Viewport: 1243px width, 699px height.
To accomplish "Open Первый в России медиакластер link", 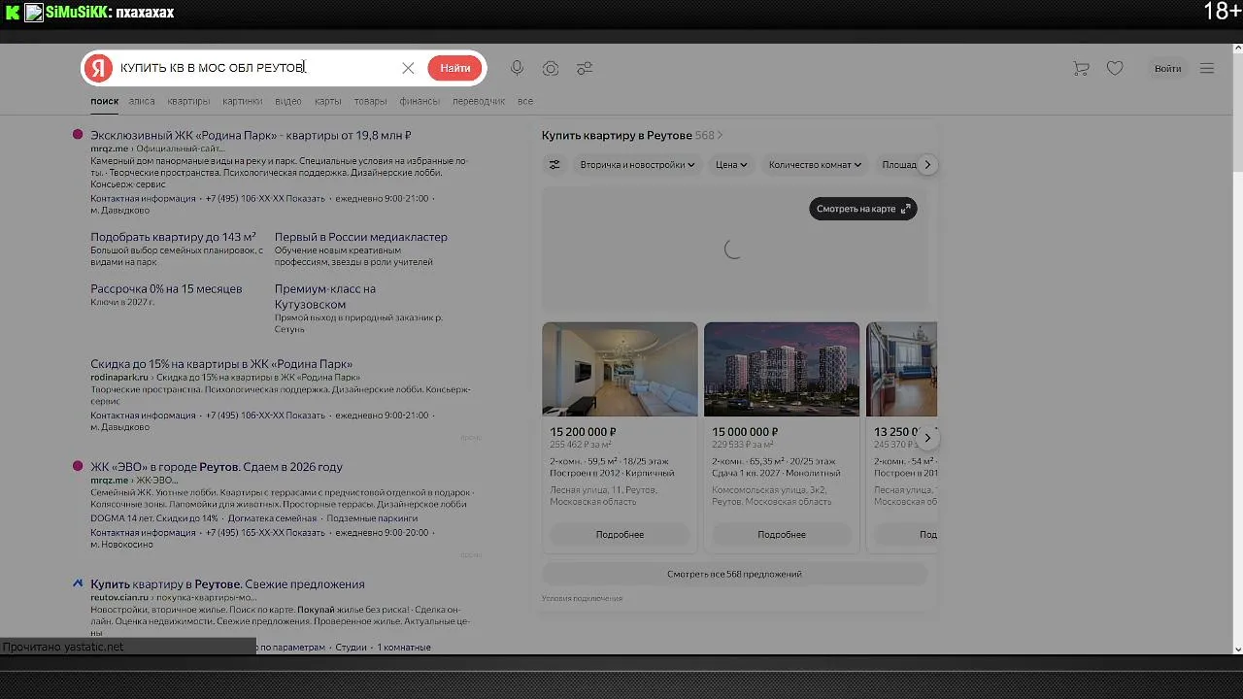I will click(361, 237).
